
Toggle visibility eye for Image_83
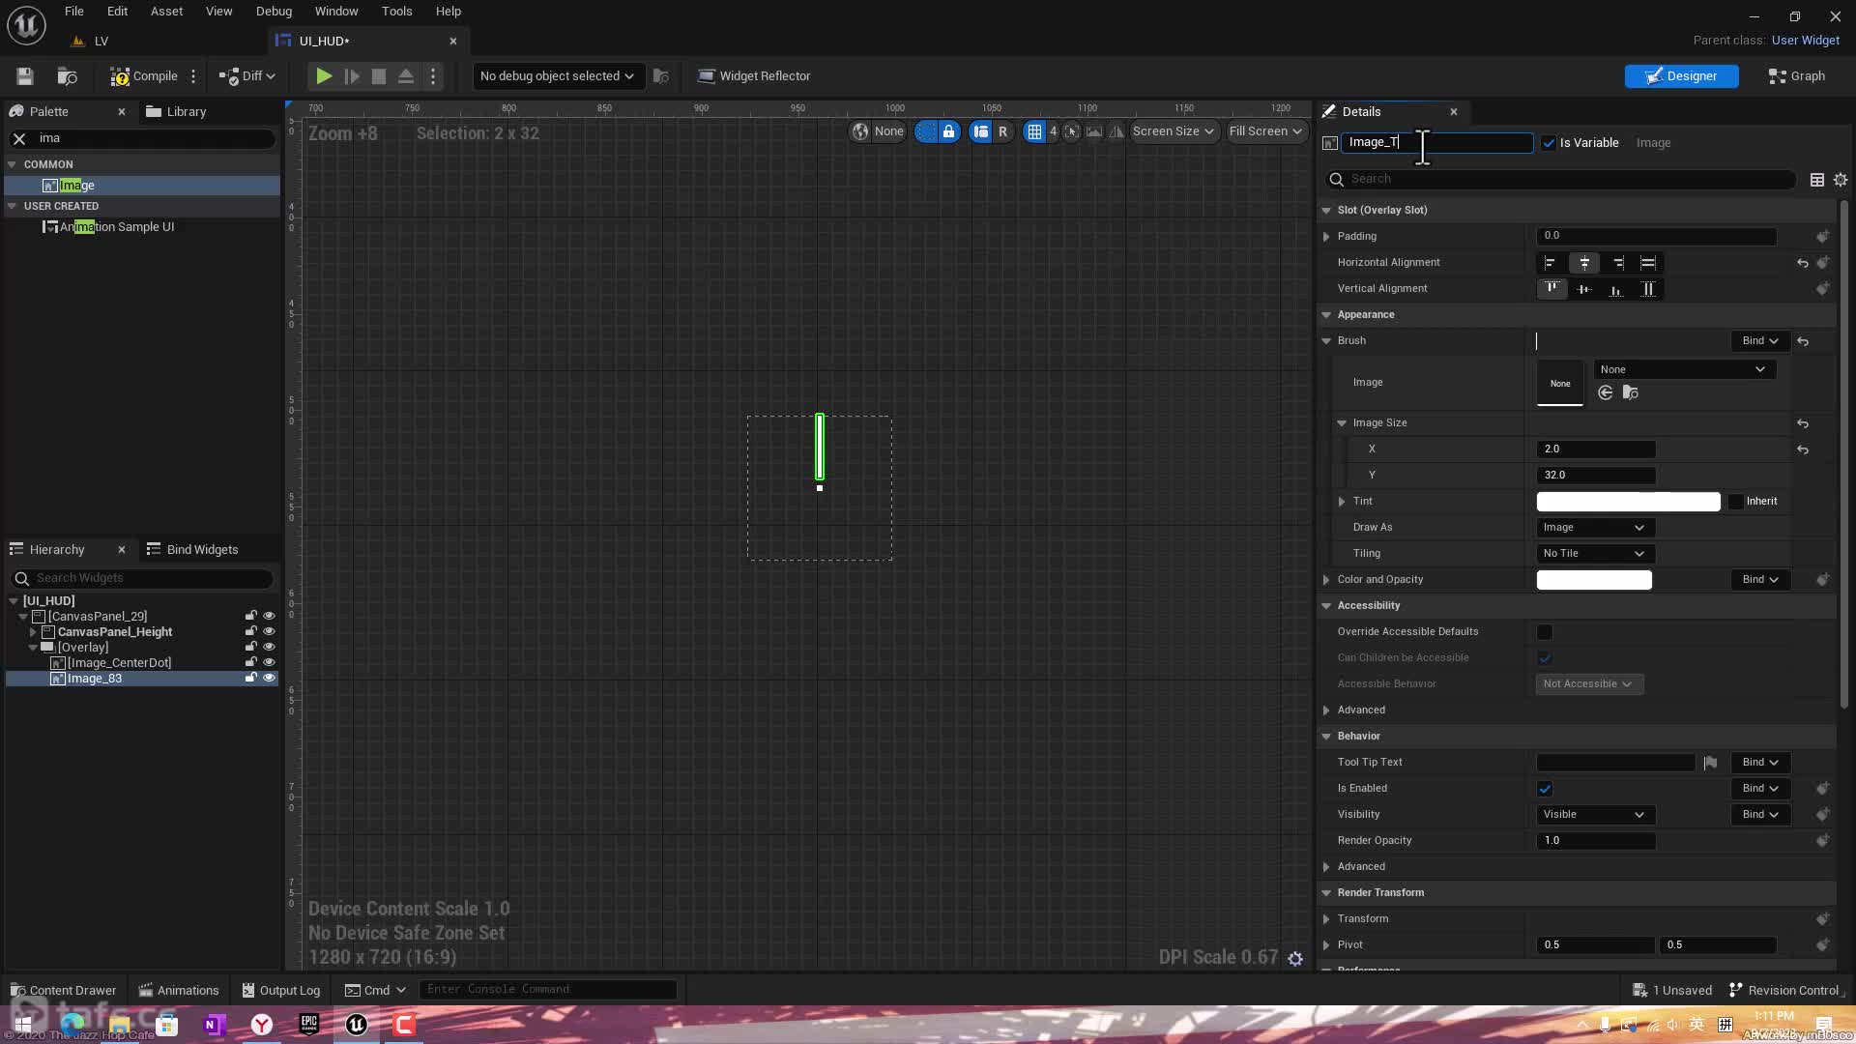(x=270, y=679)
